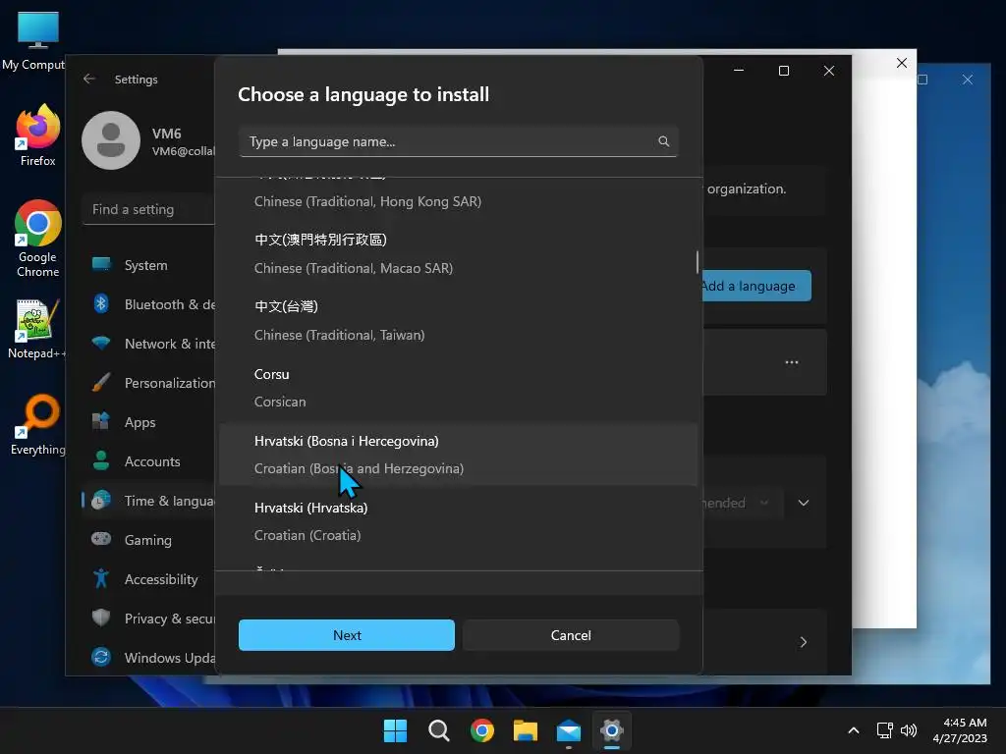Select My Computer desktop icon
This screenshot has height=754, width=1006.
tap(33, 40)
